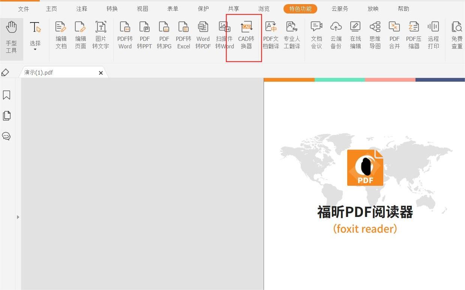465x290 pixels.
Task: Open professional human translation (专业人工翻译)
Action: point(292,36)
